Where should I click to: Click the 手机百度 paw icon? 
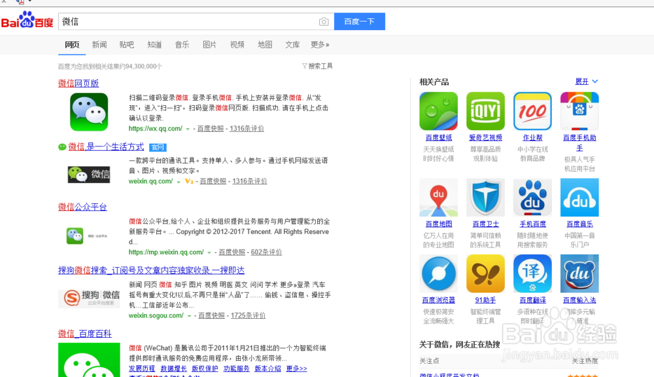coord(532,197)
